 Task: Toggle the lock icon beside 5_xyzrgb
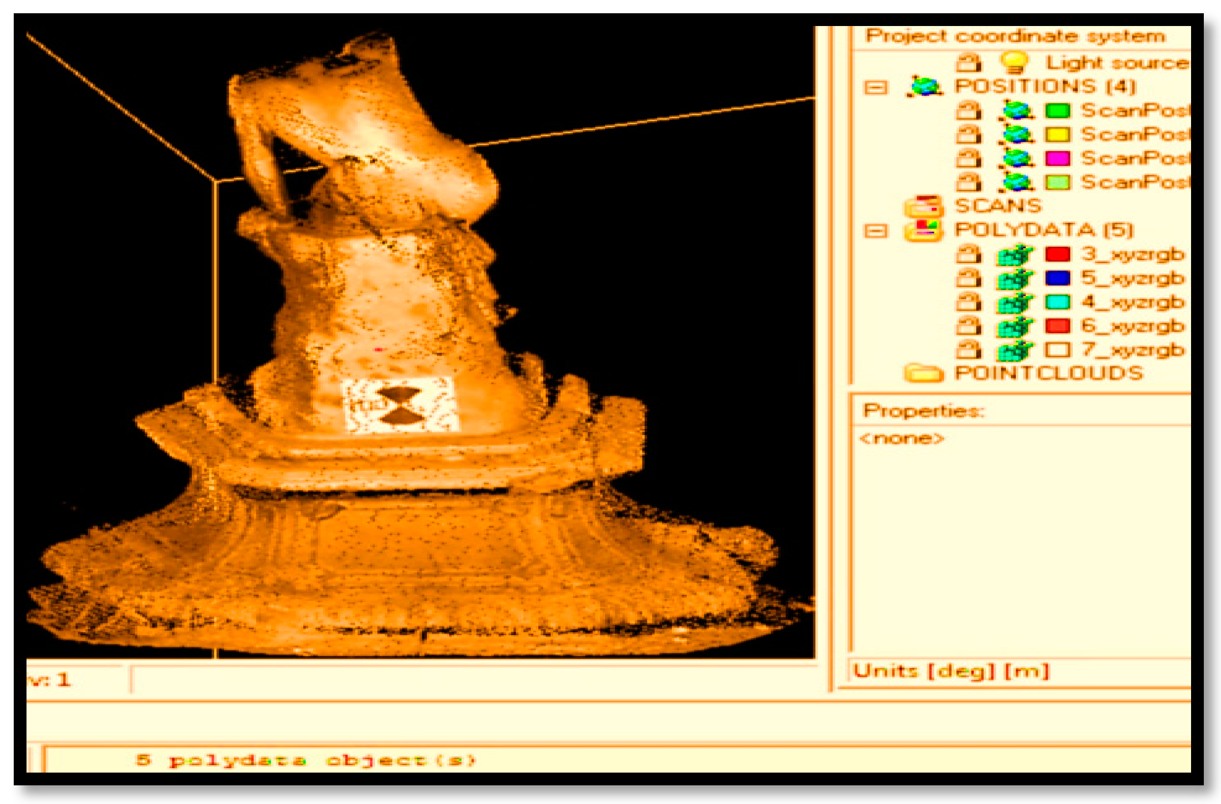[x=969, y=279]
